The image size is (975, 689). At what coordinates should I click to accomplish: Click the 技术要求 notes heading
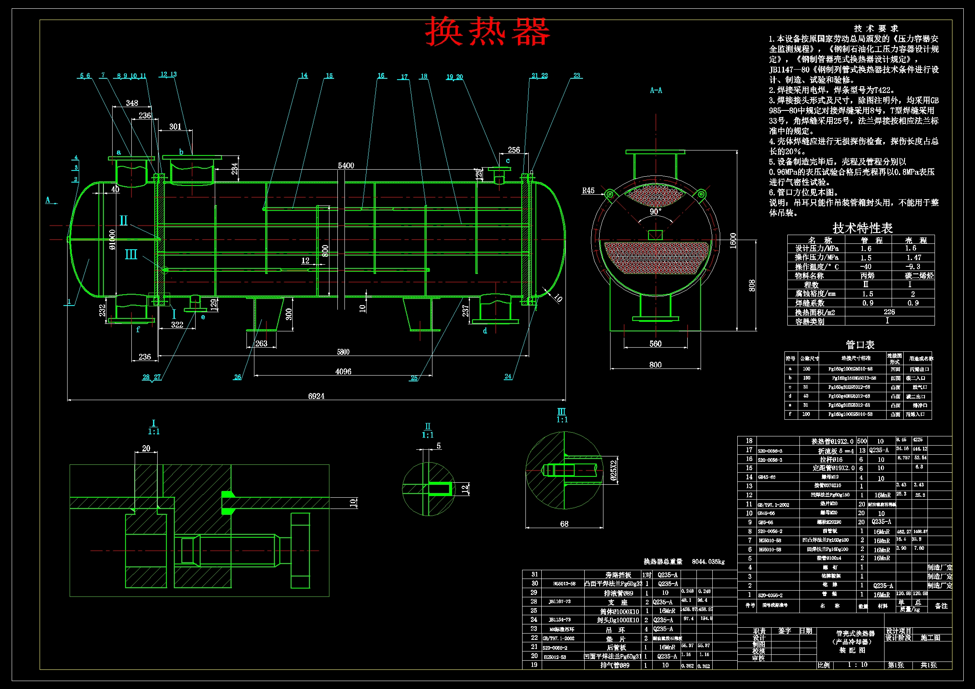[876, 28]
